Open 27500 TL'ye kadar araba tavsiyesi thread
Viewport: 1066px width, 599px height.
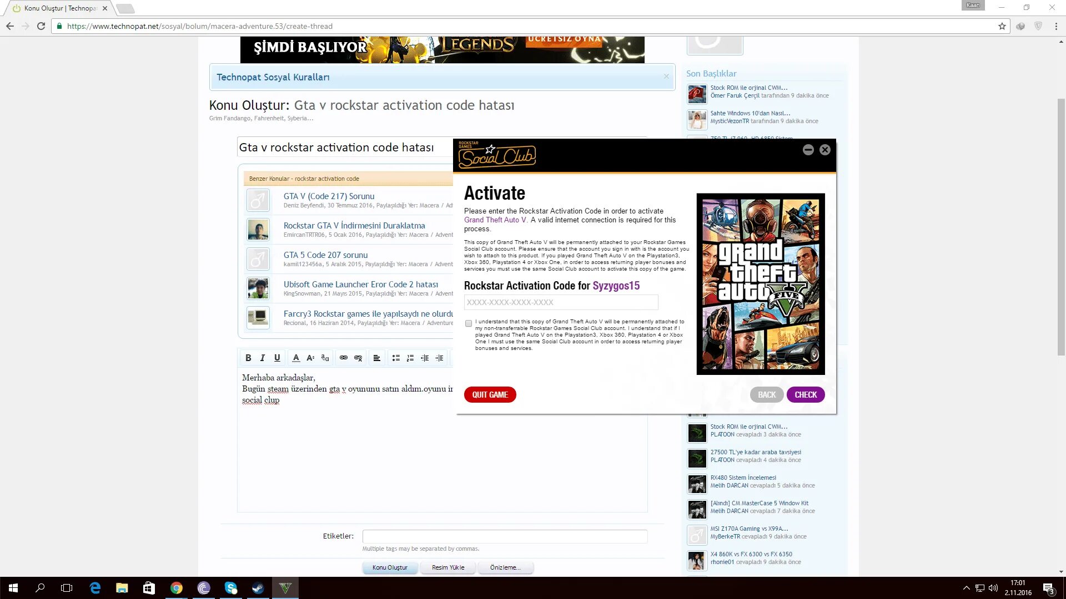756,452
